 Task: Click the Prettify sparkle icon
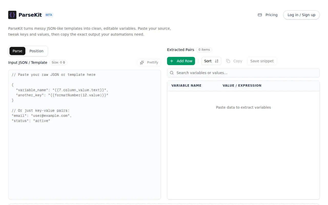142,63
